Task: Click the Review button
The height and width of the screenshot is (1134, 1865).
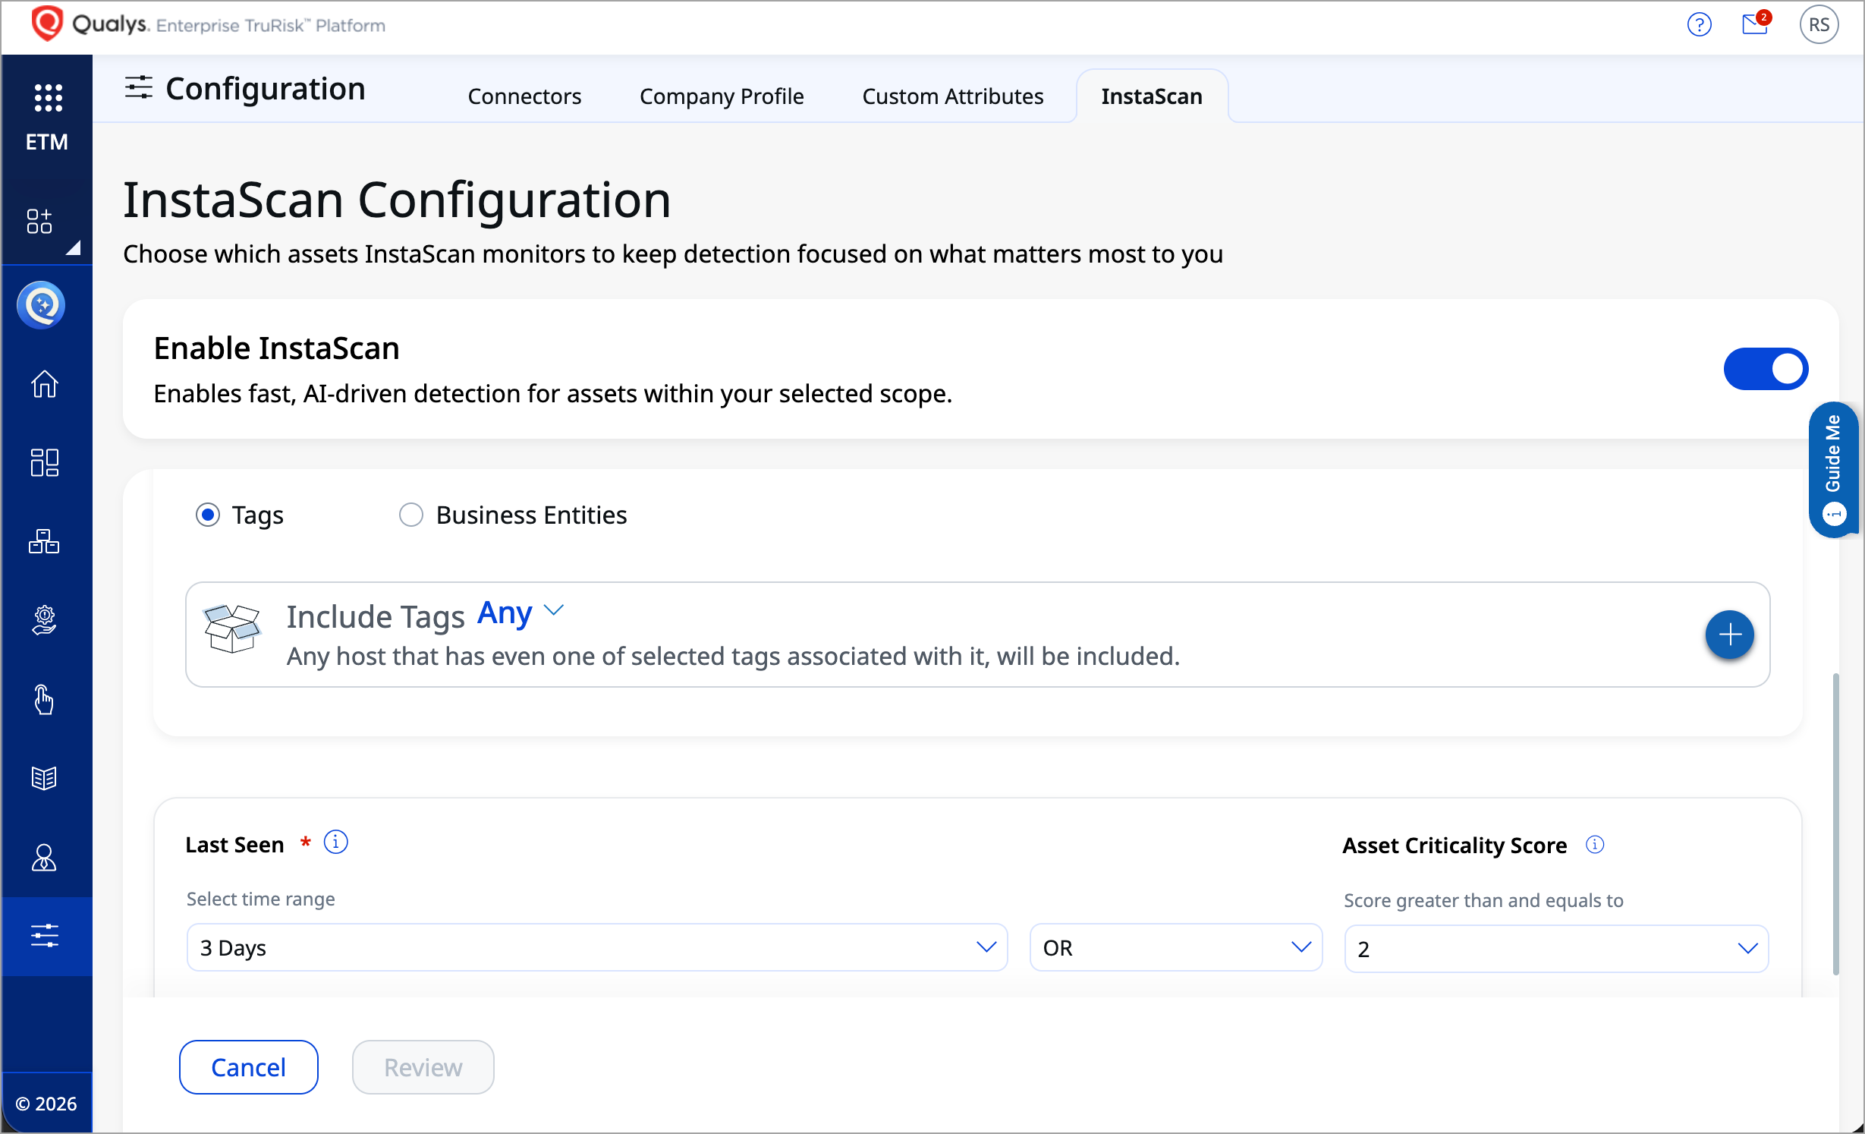Action: (x=423, y=1067)
